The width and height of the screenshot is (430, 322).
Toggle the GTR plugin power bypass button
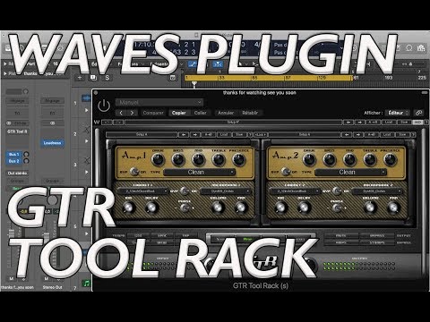pos(104,106)
